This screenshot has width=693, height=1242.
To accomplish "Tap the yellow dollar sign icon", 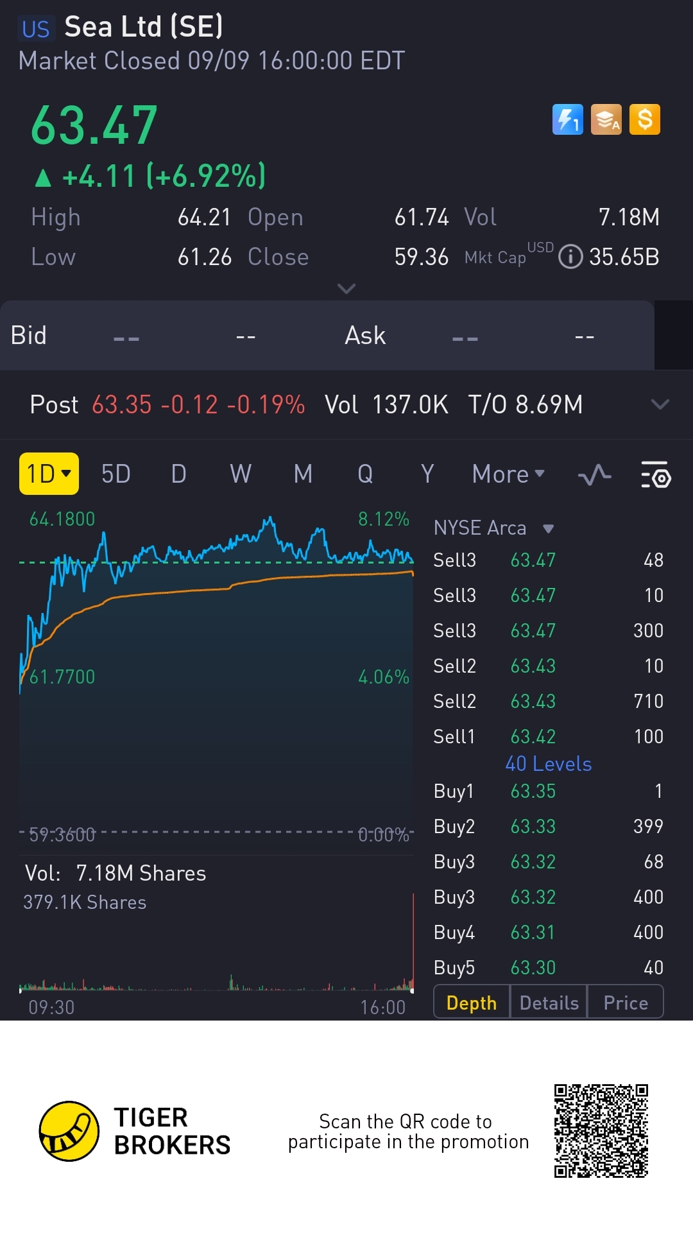I will [645, 119].
